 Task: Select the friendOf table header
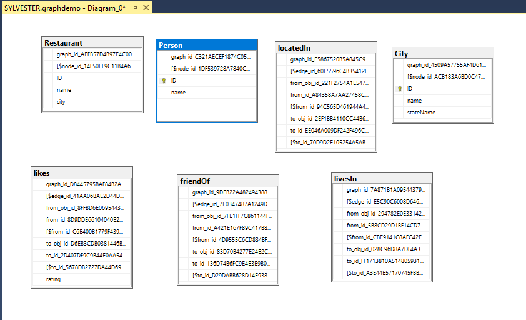click(x=227, y=181)
